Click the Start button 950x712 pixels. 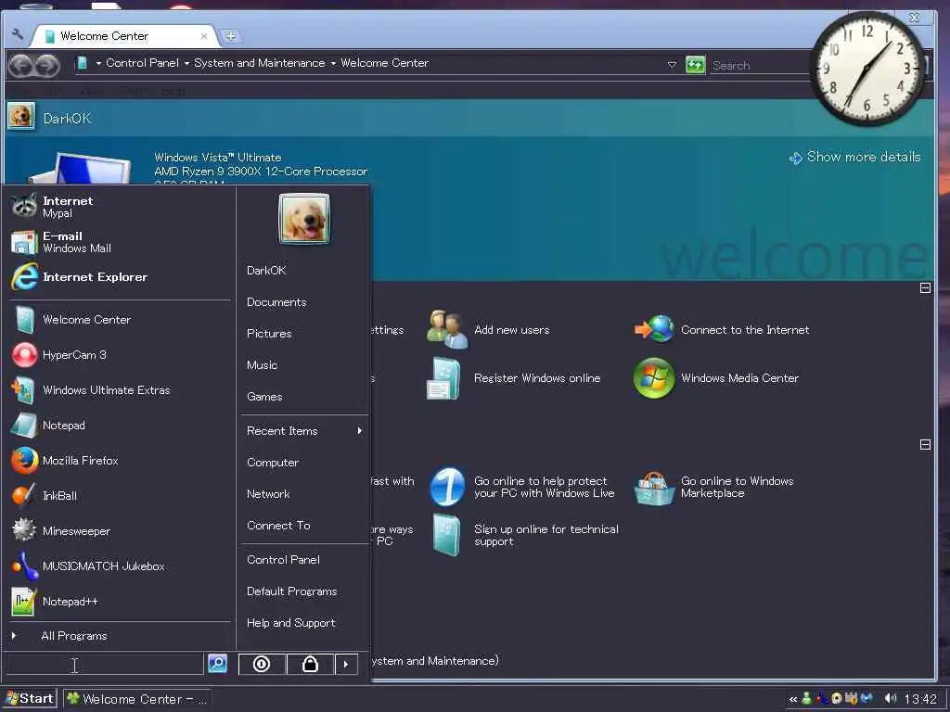(30, 699)
